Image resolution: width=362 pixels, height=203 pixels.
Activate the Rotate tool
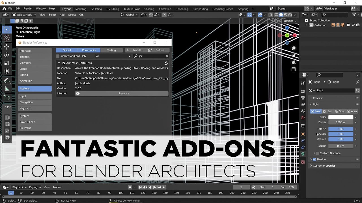click(x=7, y=55)
